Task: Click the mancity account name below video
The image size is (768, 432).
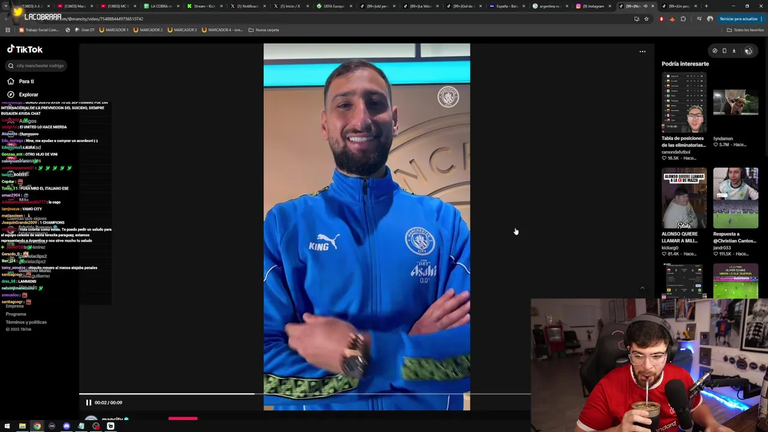Action: [x=112, y=419]
